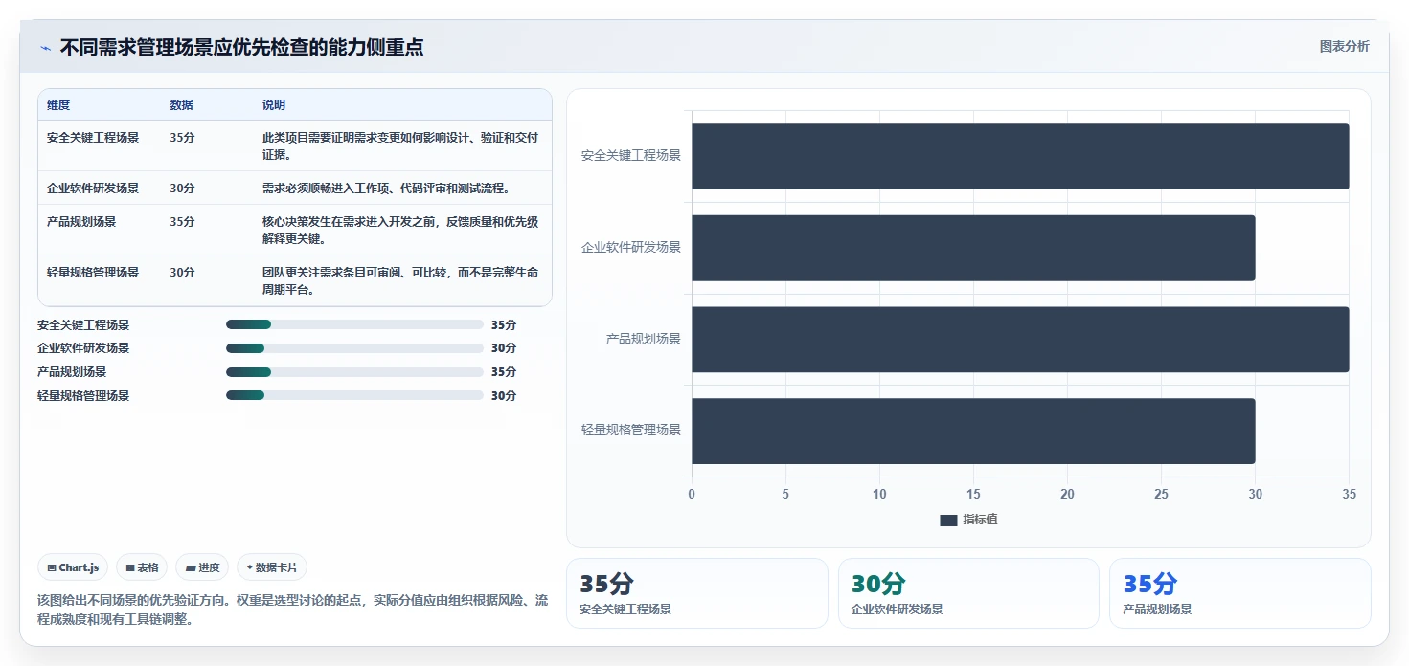Screen dimensions: 1409x666
Task: Click the 企业软件研发场景 chart axis label
Action: pyautogui.click(x=631, y=247)
